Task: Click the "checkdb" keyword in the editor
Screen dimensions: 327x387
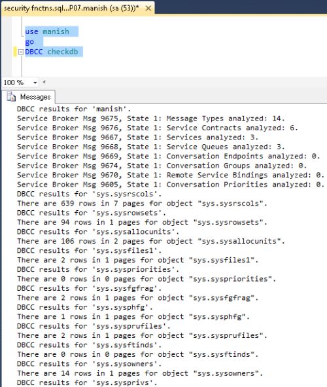Action: 63,52
